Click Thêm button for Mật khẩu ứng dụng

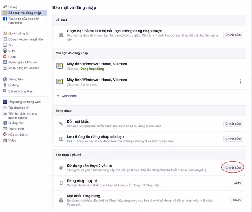[x=236, y=200]
